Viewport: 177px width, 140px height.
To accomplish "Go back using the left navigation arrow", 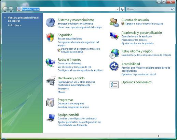I will click(x=5, y=9).
